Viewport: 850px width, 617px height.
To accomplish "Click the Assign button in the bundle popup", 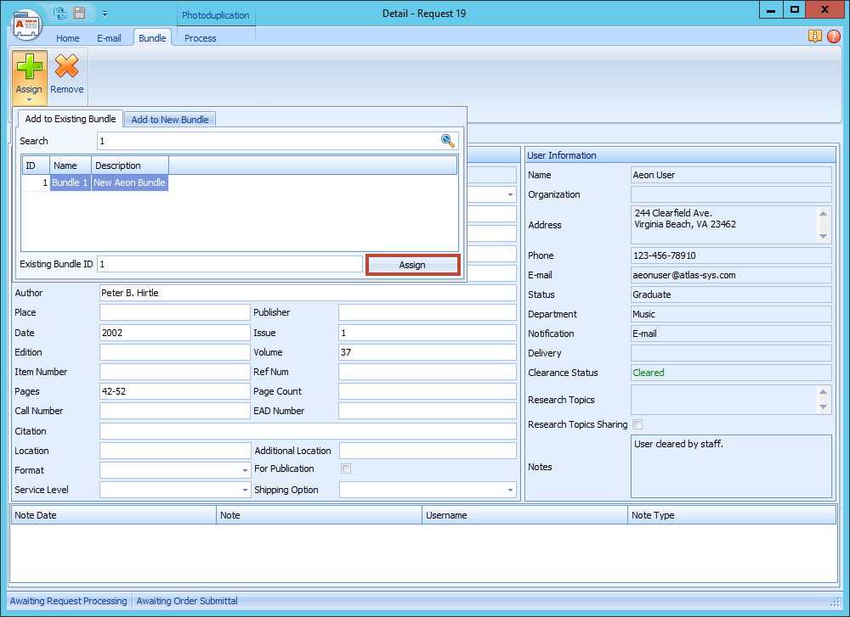I will tap(412, 264).
